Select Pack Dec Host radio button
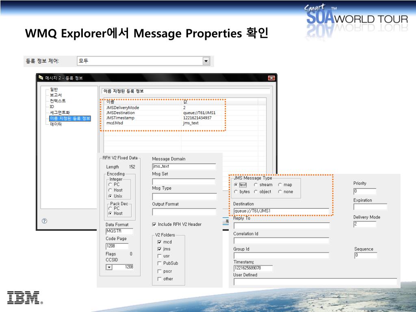416x312 pixels. coord(110,213)
